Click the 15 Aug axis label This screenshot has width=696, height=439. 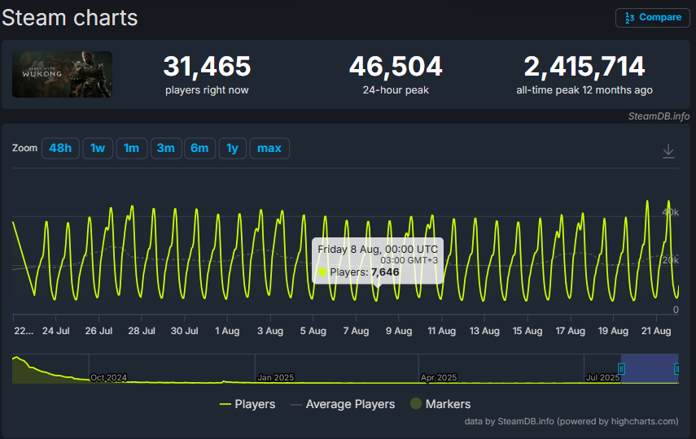[x=527, y=331]
